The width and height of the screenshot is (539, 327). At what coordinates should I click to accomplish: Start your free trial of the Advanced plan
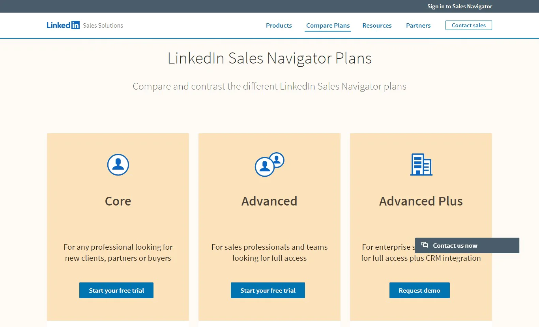pyautogui.click(x=268, y=290)
